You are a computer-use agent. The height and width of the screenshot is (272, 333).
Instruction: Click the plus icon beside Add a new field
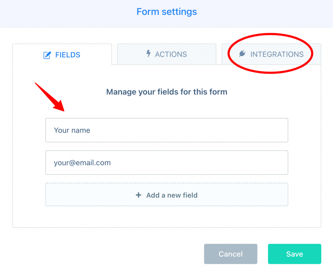coord(139,195)
